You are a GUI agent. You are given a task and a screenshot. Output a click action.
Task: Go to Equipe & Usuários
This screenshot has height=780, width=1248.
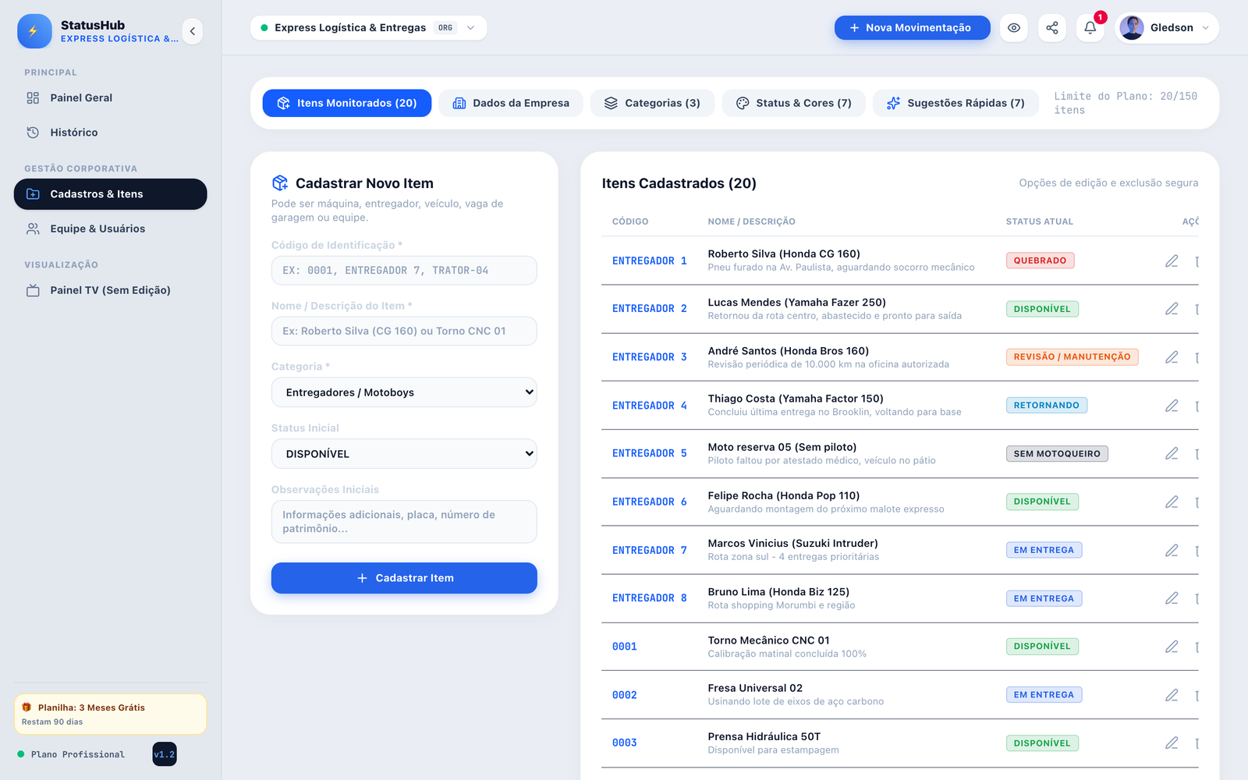110,229
